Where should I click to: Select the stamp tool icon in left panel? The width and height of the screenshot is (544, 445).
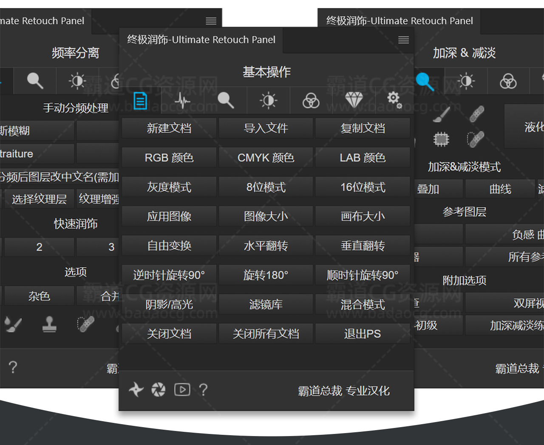click(x=49, y=325)
